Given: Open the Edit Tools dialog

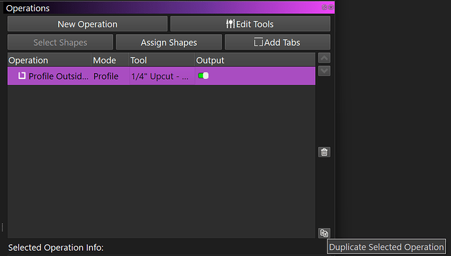Looking at the screenshot, I should (x=250, y=24).
